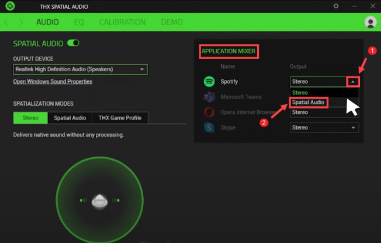Go back with the left arrow
The height and width of the screenshot is (243, 381).
pyautogui.click(x=6, y=22)
